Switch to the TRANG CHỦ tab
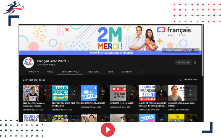Image resolution: width=221 pixels, height=138 pixels. 33,72
